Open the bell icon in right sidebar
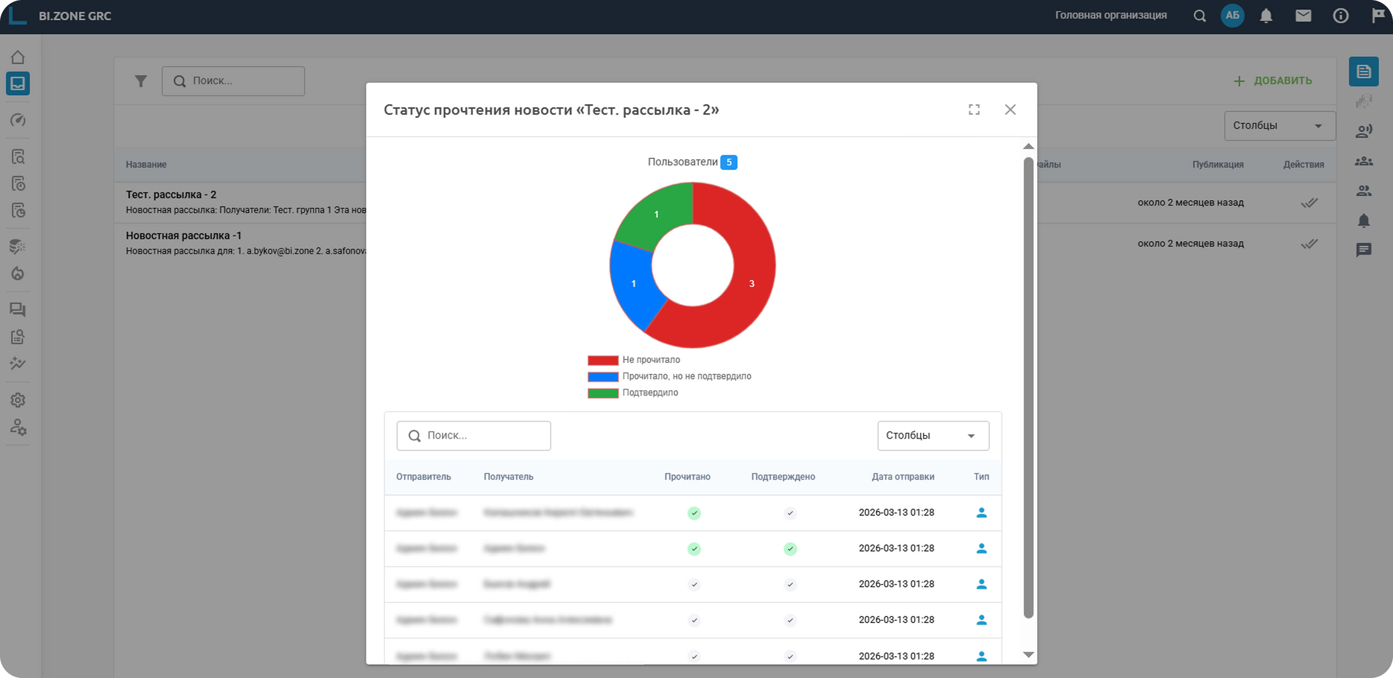This screenshot has height=678, width=1393. coord(1364,221)
